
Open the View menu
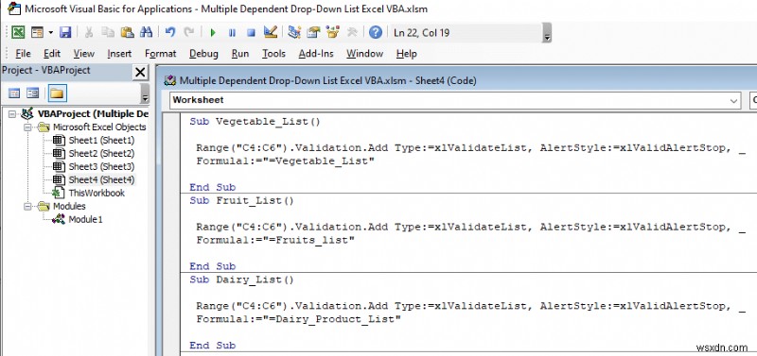coord(83,54)
